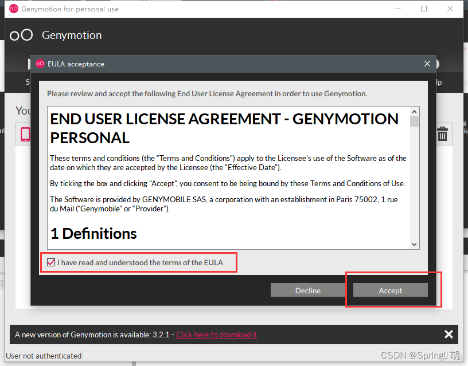The height and width of the screenshot is (366, 468).
Task: Click the Genymotion title bar app icon
Action: point(14,9)
